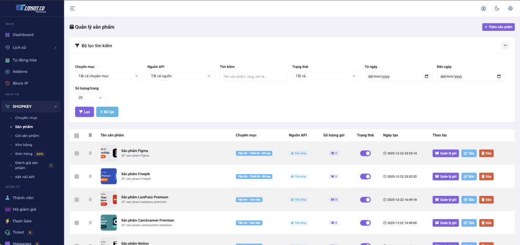520x245 pixels.
Task: Click Xóa for Sản phẩm LastPass Premium
Action: click(x=486, y=199)
